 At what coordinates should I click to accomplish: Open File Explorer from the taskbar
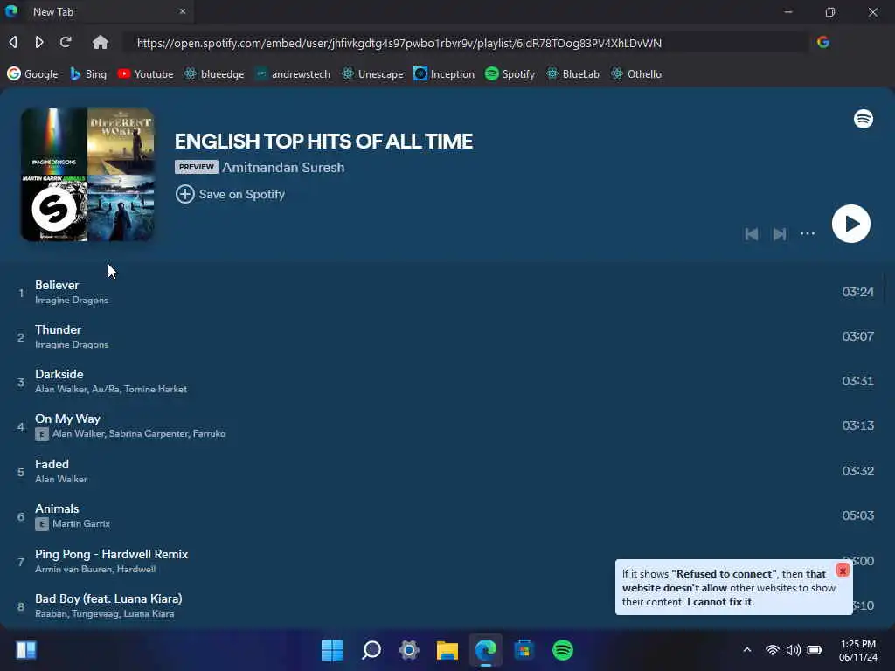tap(447, 650)
